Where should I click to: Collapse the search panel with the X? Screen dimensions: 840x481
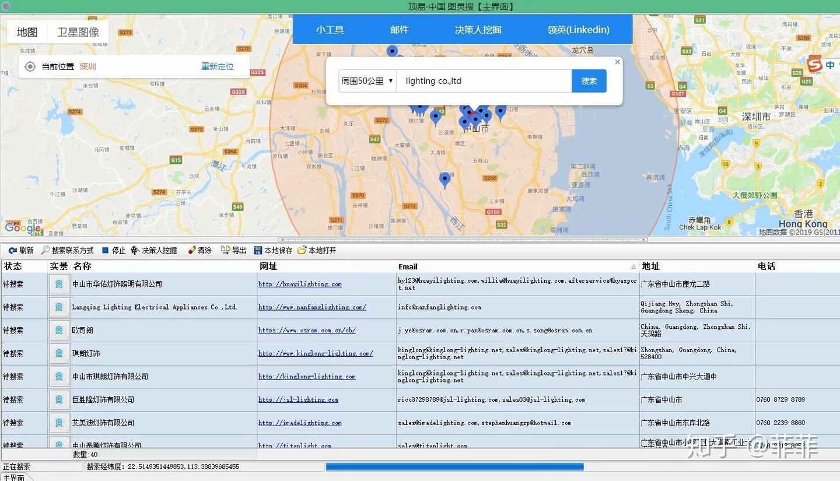coord(617,62)
